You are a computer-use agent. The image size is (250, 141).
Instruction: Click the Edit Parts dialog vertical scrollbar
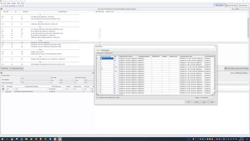click(214, 74)
